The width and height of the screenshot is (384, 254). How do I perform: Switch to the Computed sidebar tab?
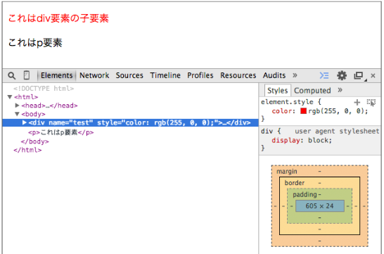312,91
